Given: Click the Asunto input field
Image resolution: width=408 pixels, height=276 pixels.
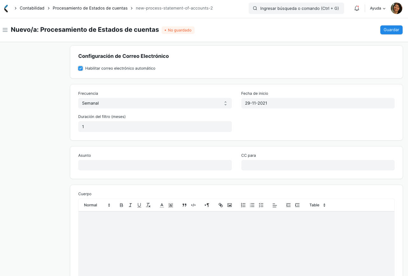Looking at the screenshot, I should [155, 165].
